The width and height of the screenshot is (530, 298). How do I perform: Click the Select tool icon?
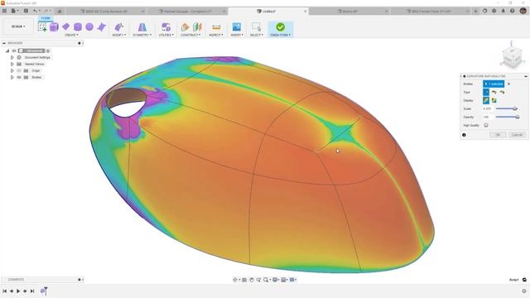pos(257,27)
